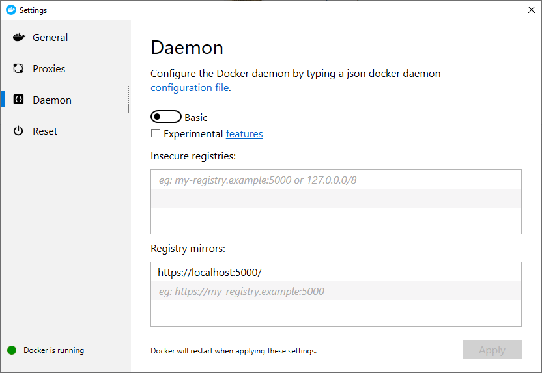
Task: Click the Proxies sidebar icon
Action: (x=18, y=68)
